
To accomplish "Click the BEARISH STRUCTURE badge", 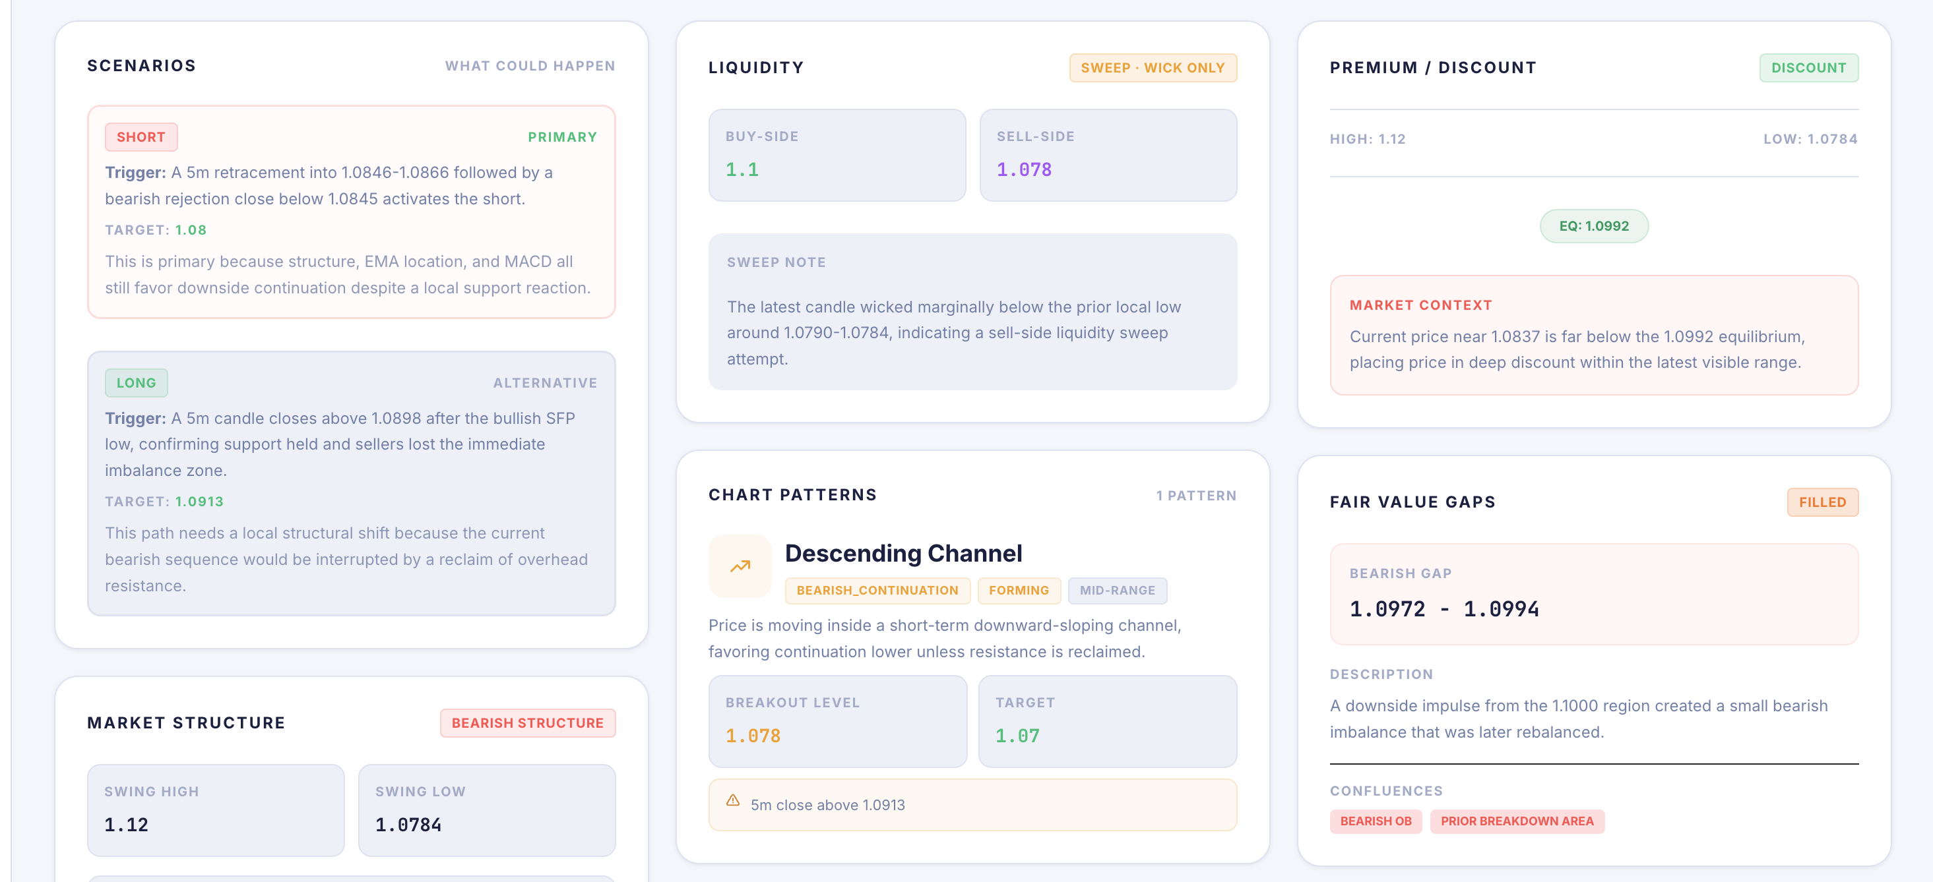I will 528,722.
